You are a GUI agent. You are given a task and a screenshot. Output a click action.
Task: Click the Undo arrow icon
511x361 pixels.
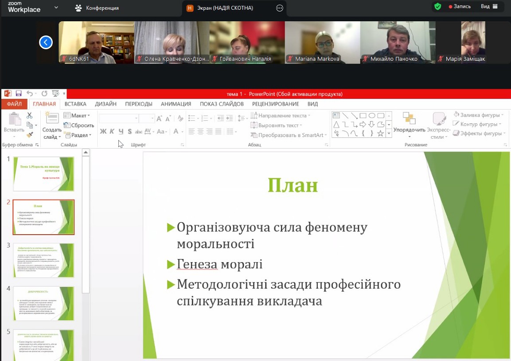tap(29, 94)
